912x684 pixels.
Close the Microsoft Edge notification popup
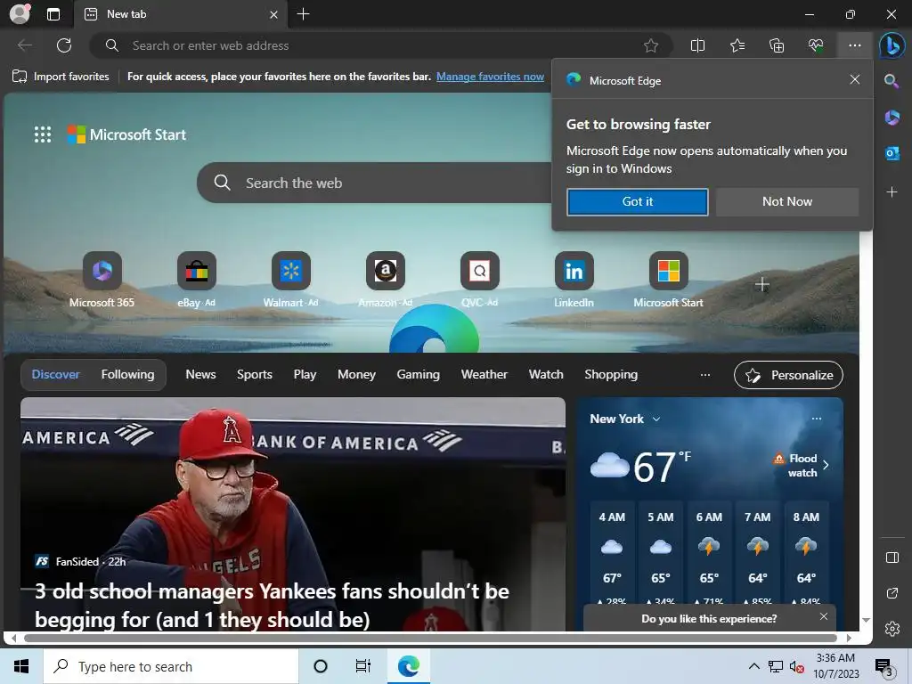[x=854, y=79]
